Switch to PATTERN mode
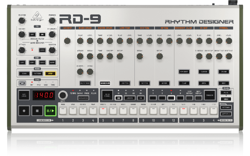This screenshot has width=250, height=156. (37, 74)
